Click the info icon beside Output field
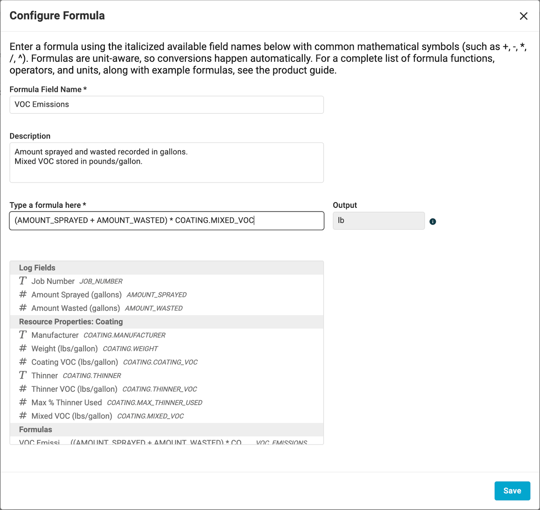The height and width of the screenshot is (510, 540). 432,222
